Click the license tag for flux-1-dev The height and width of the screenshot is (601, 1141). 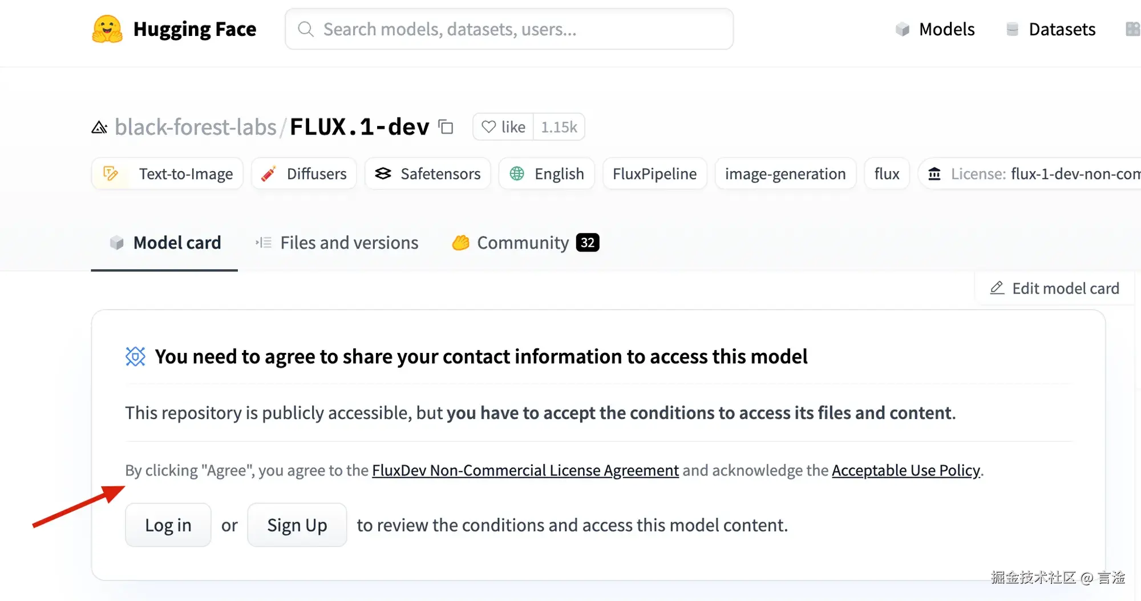click(x=1033, y=174)
